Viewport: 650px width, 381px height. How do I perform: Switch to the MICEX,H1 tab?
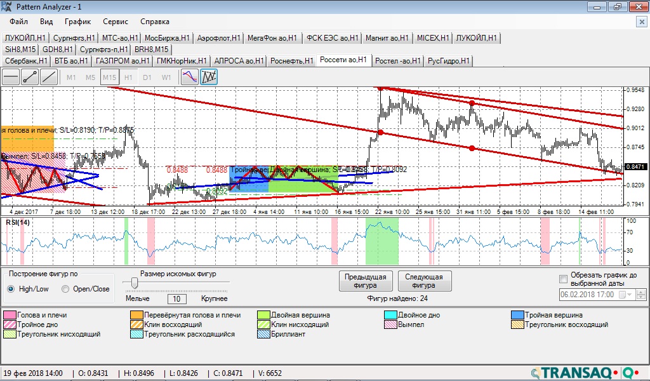[433, 38]
